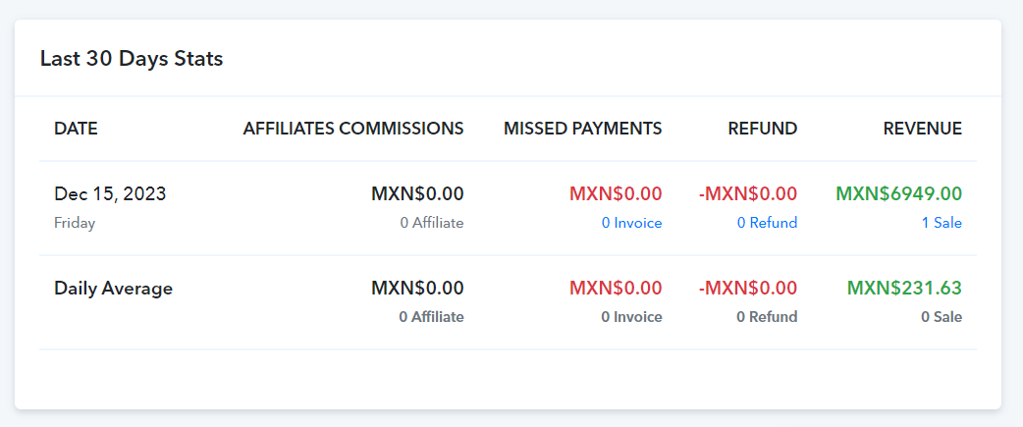Click the REVENUE column header
1023x427 pixels.
923,129
